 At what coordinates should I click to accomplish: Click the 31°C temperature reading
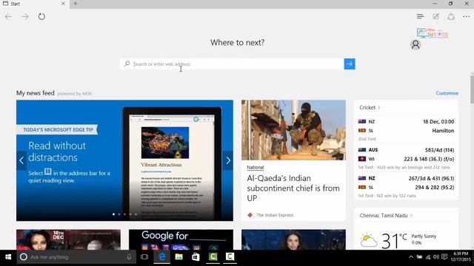(x=394, y=241)
